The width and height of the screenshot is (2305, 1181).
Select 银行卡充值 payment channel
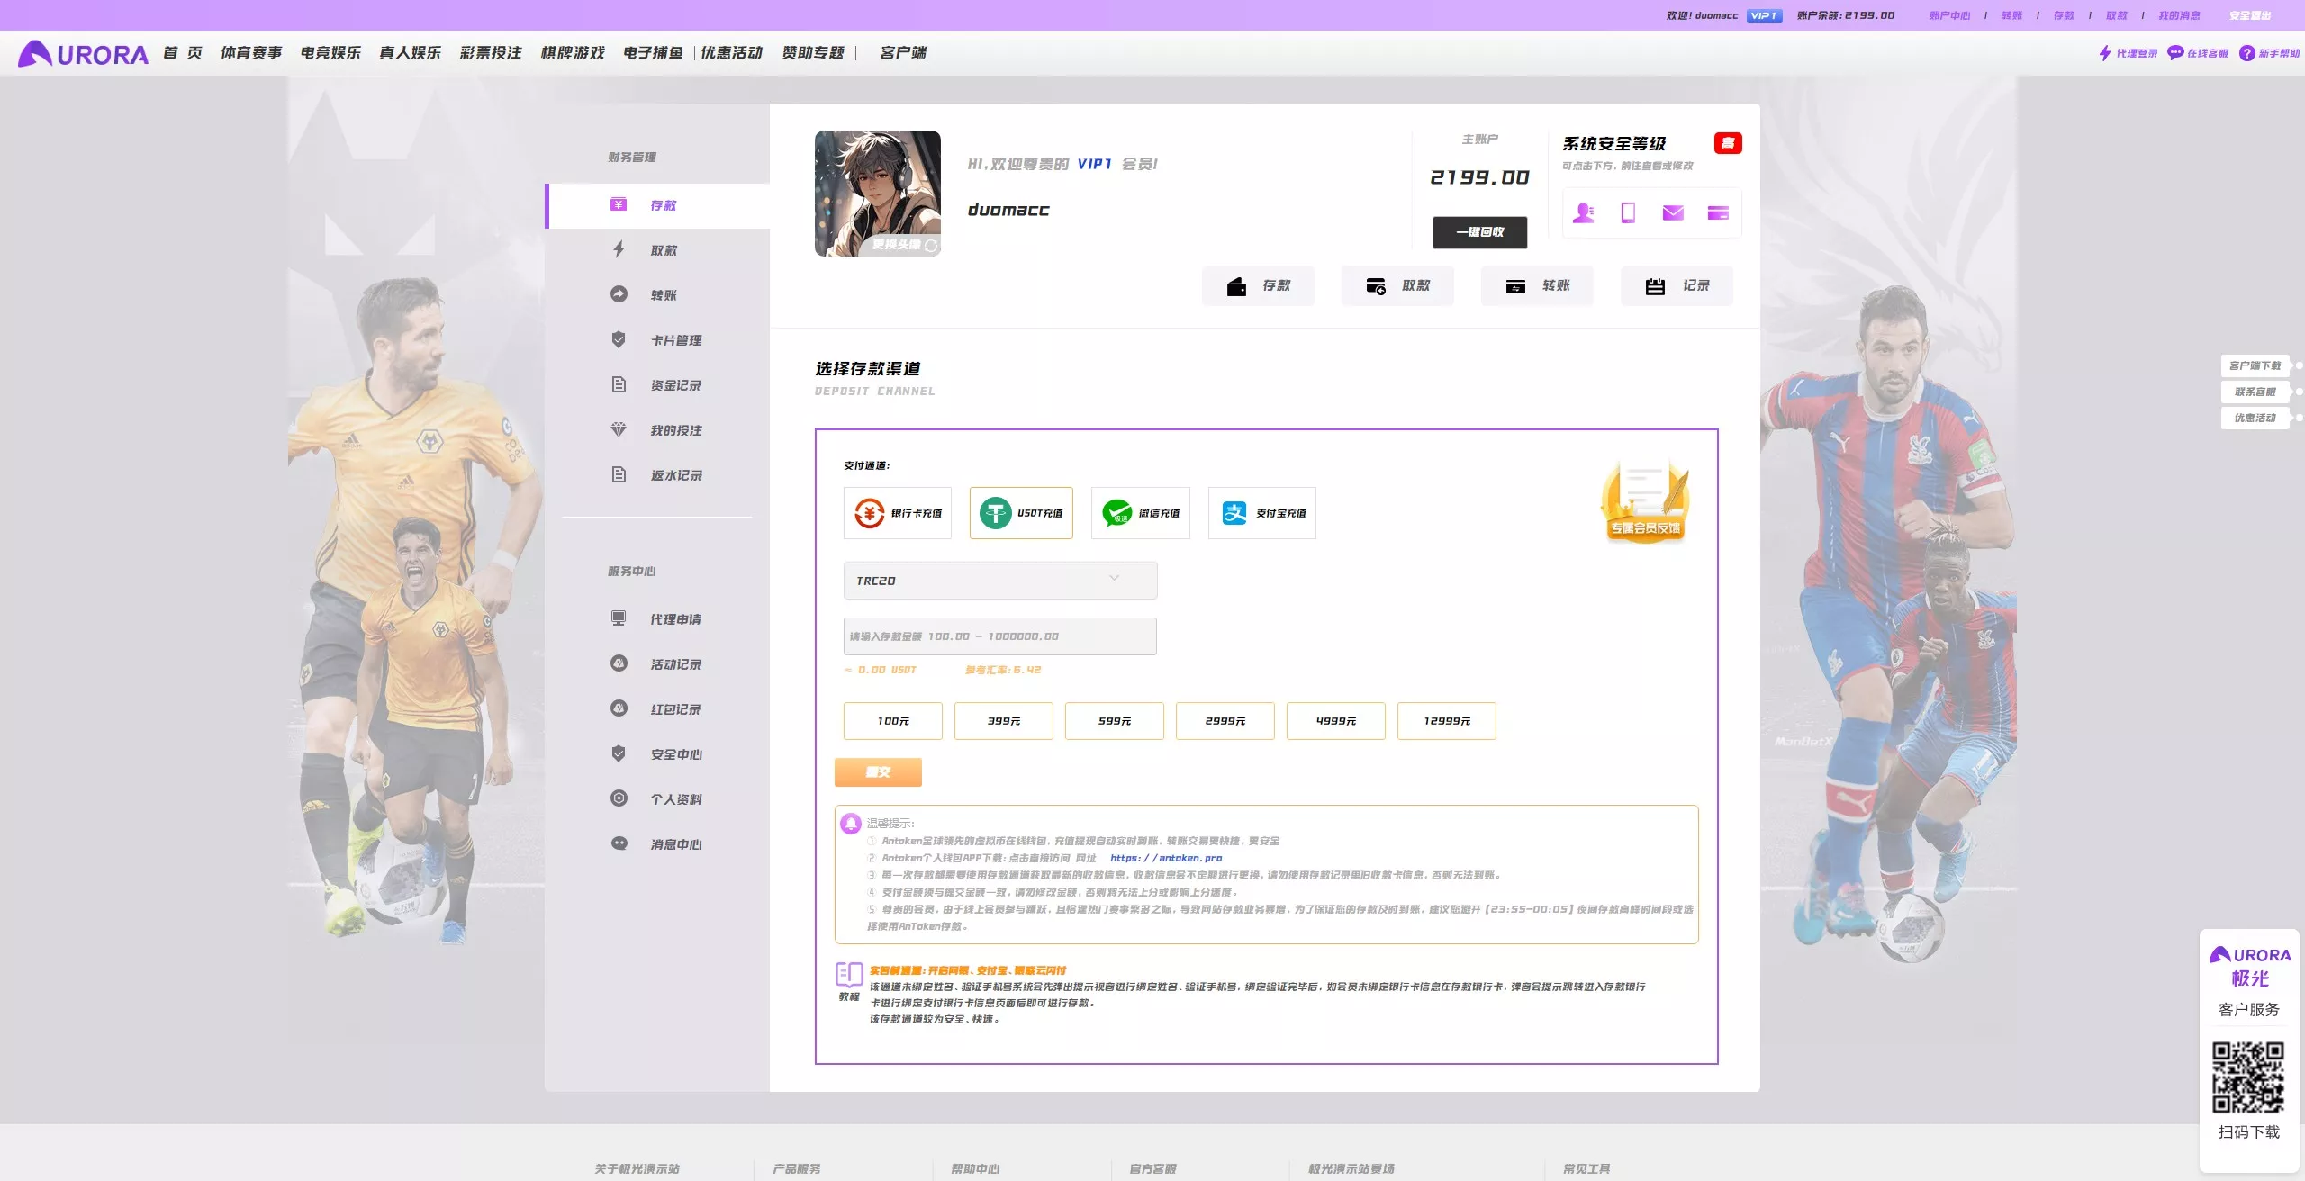[x=898, y=513]
